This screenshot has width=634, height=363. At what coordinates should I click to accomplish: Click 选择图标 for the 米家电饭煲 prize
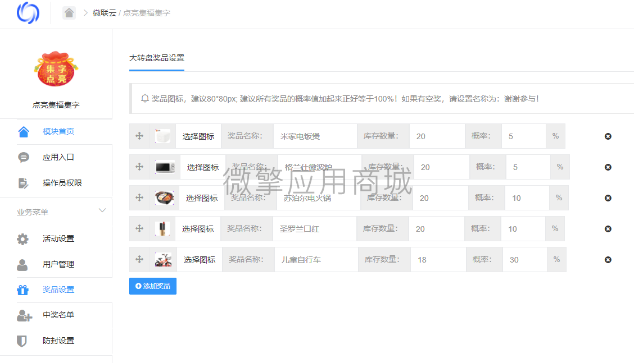click(198, 136)
